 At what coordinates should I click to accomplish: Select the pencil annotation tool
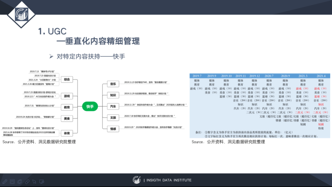(x=5, y=181)
